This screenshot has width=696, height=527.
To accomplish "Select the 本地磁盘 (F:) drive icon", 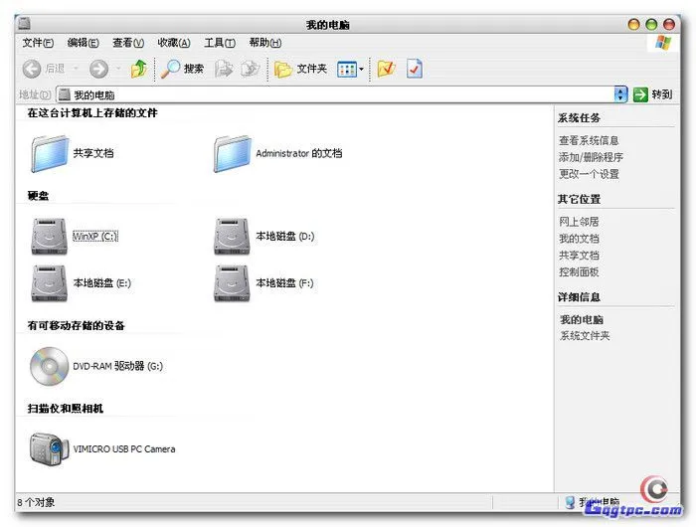I will click(x=232, y=283).
